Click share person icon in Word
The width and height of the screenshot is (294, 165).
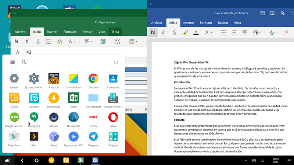pos(282,13)
